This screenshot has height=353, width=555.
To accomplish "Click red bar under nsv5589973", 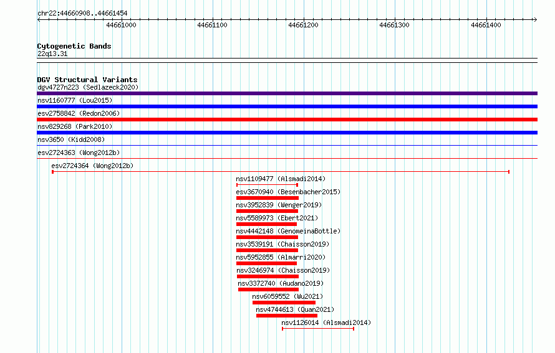I will click(x=266, y=224).
